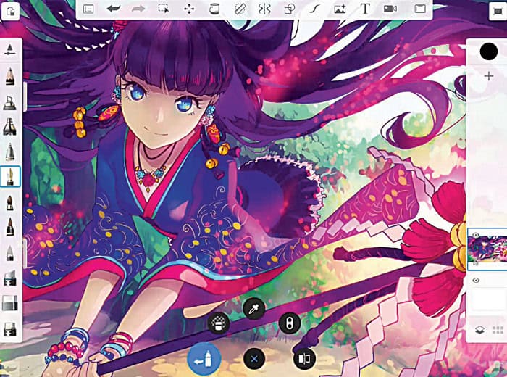Toggle visibility eye of the blank lower layer

click(x=476, y=281)
